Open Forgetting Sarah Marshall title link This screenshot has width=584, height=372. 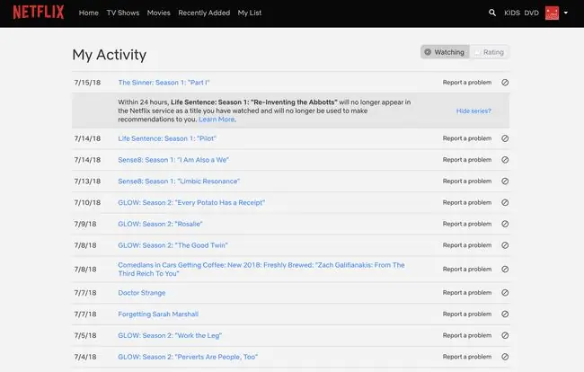tap(158, 314)
